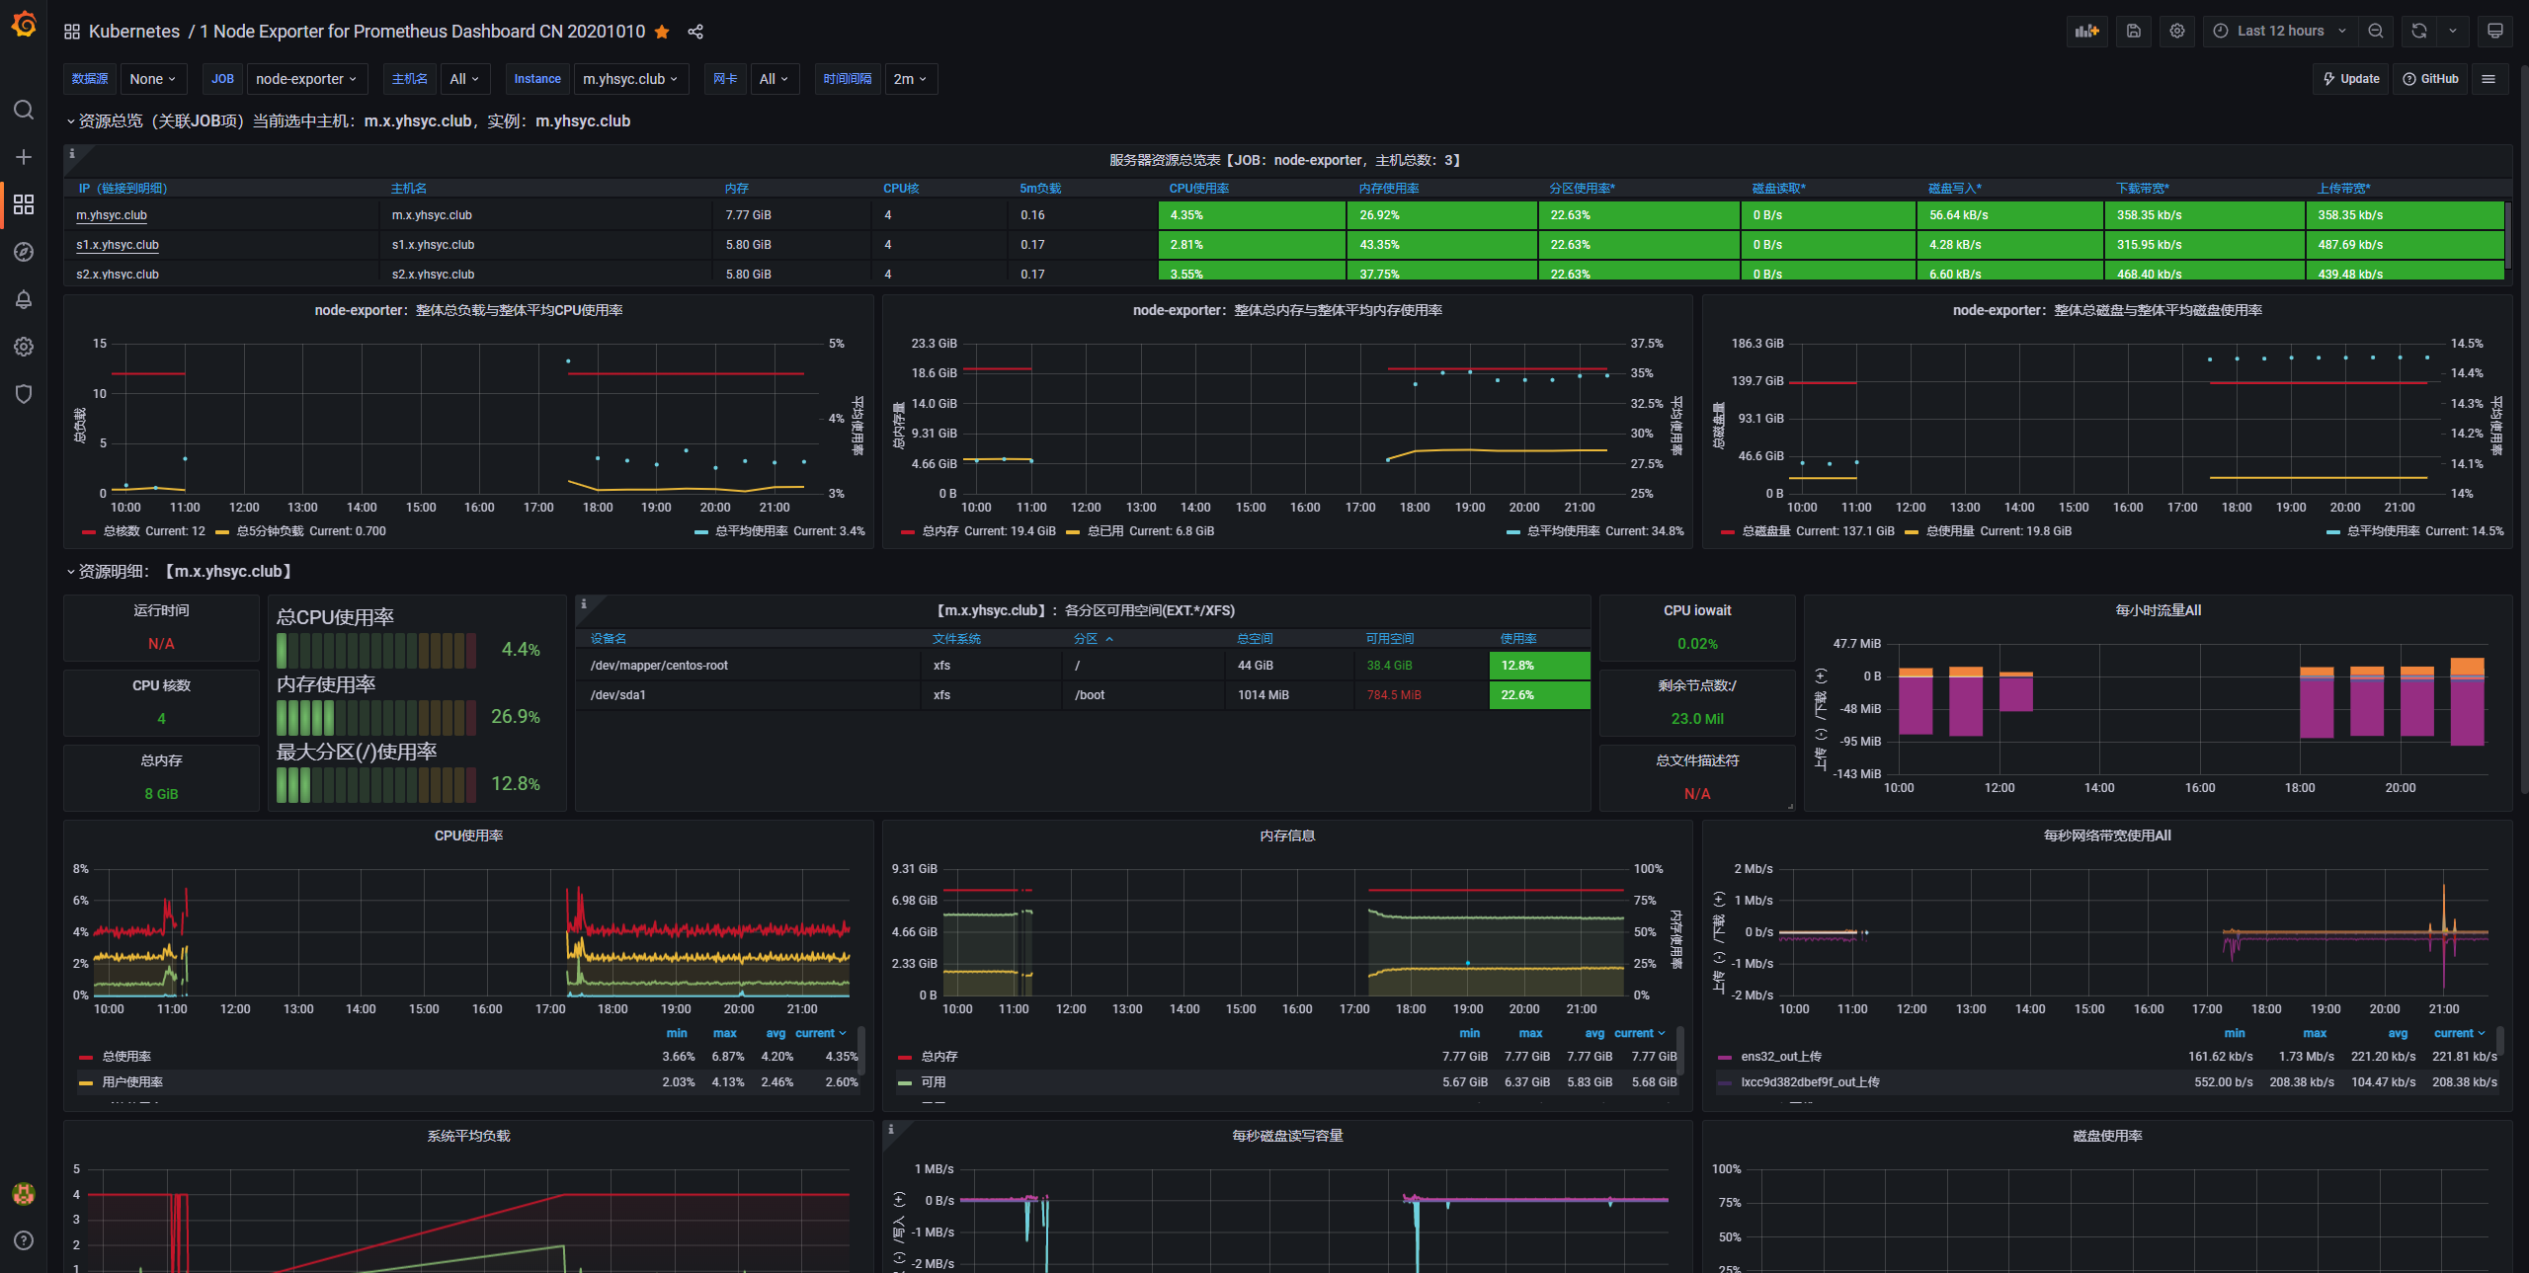Image resolution: width=2529 pixels, height=1273 pixels.
Task: Open the Last 12 hours time picker
Action: (x=2280, y=31)
